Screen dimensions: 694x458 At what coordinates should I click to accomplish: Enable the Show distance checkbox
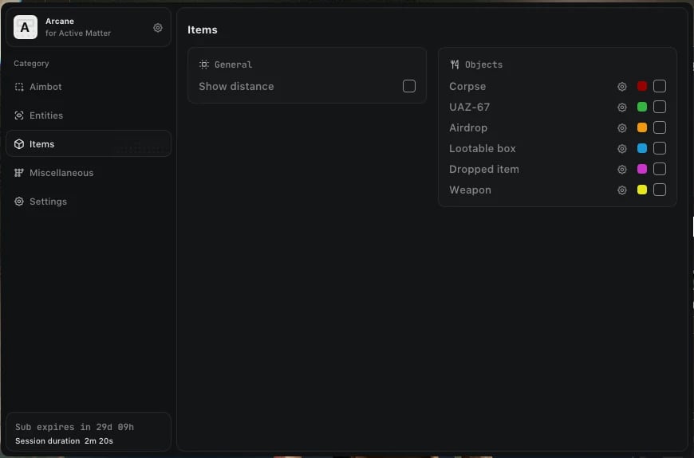(x=409, y=86)
